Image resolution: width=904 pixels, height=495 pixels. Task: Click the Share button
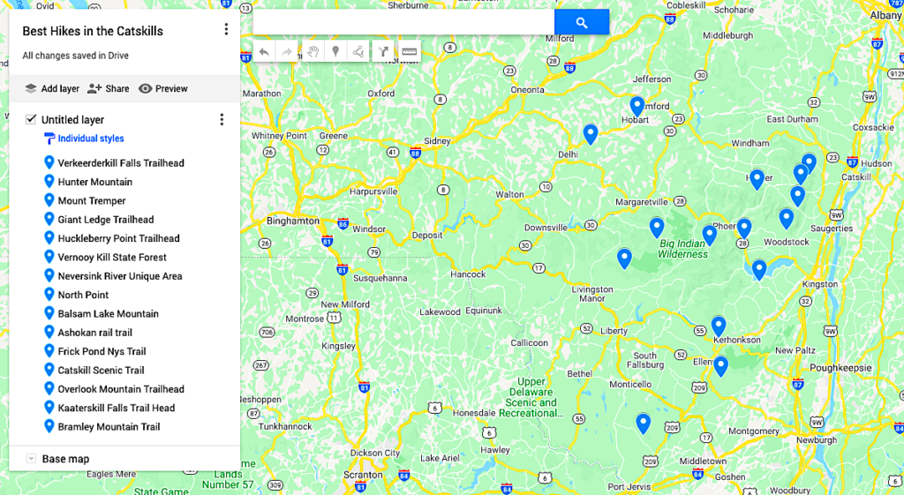coord(108,88)
